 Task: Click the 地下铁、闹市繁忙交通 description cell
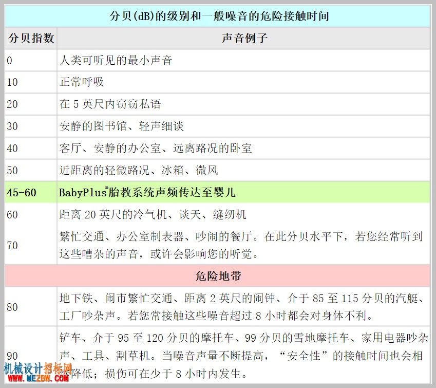pyautogui.click(x=243, y=307)
